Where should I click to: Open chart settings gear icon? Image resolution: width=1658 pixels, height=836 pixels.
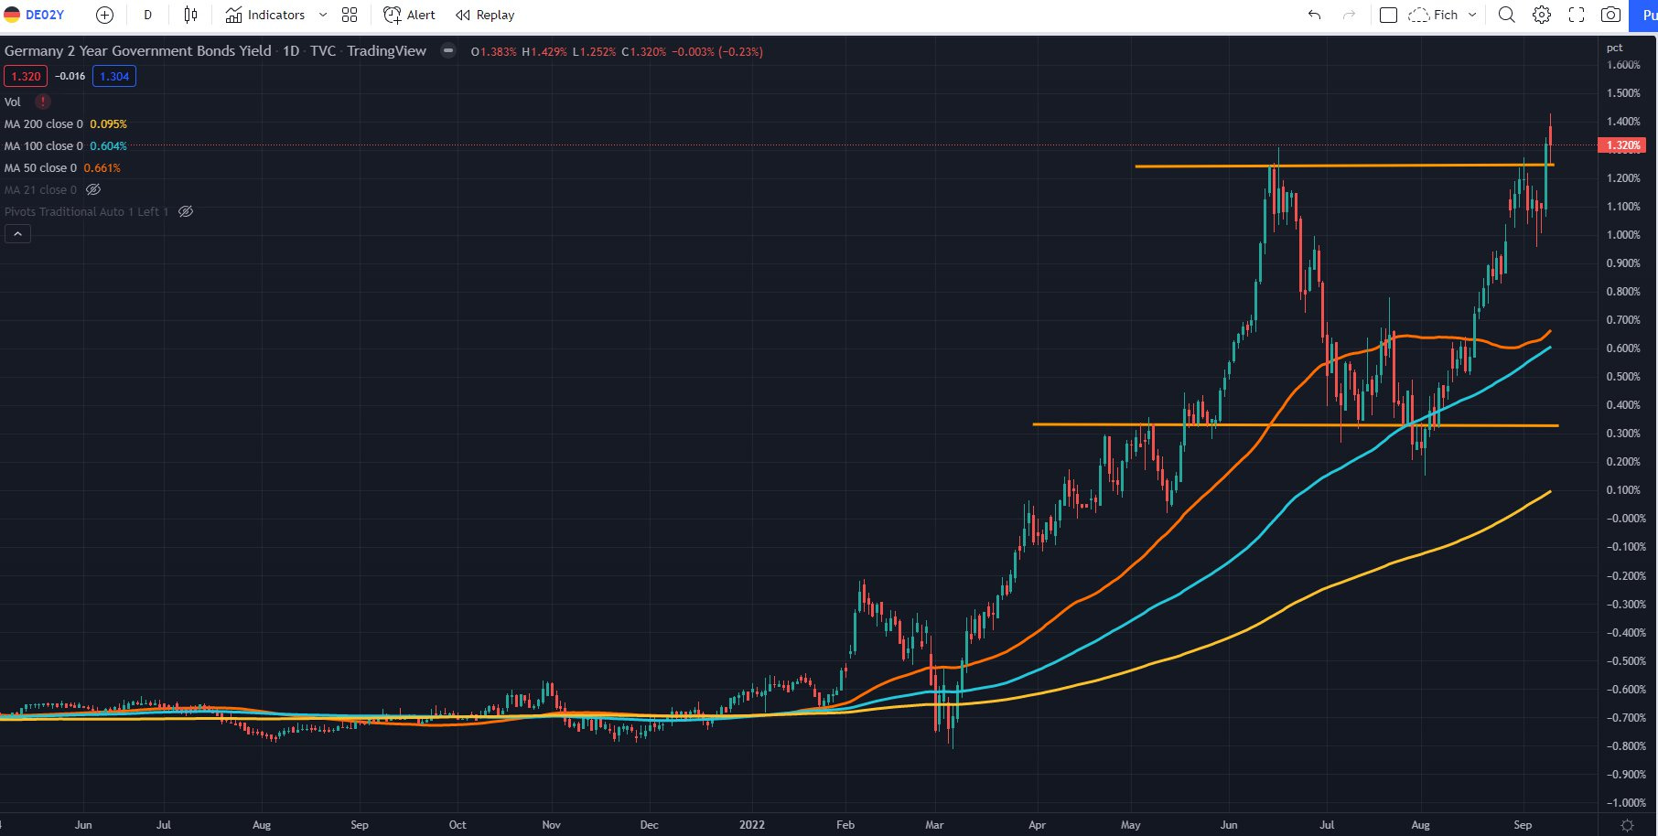[x=1542, y=15]
